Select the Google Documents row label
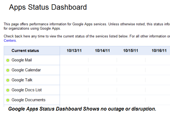Viewport: 170px width, 118px height. 28,100
